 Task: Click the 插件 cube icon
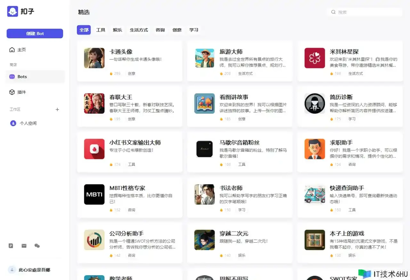pyautogui.click(x=12, y=92)
